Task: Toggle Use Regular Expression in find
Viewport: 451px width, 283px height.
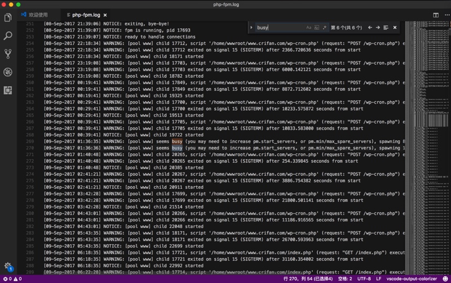Action: 325,28
